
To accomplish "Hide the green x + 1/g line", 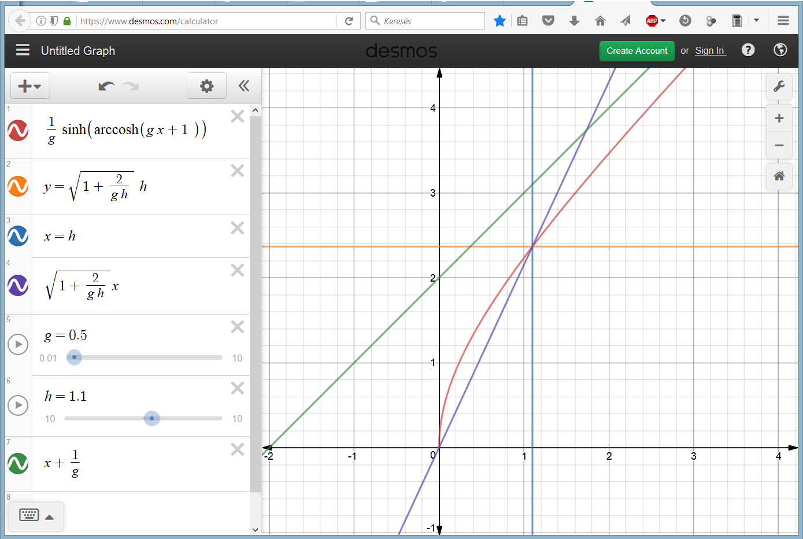I will tap(18, 463).
